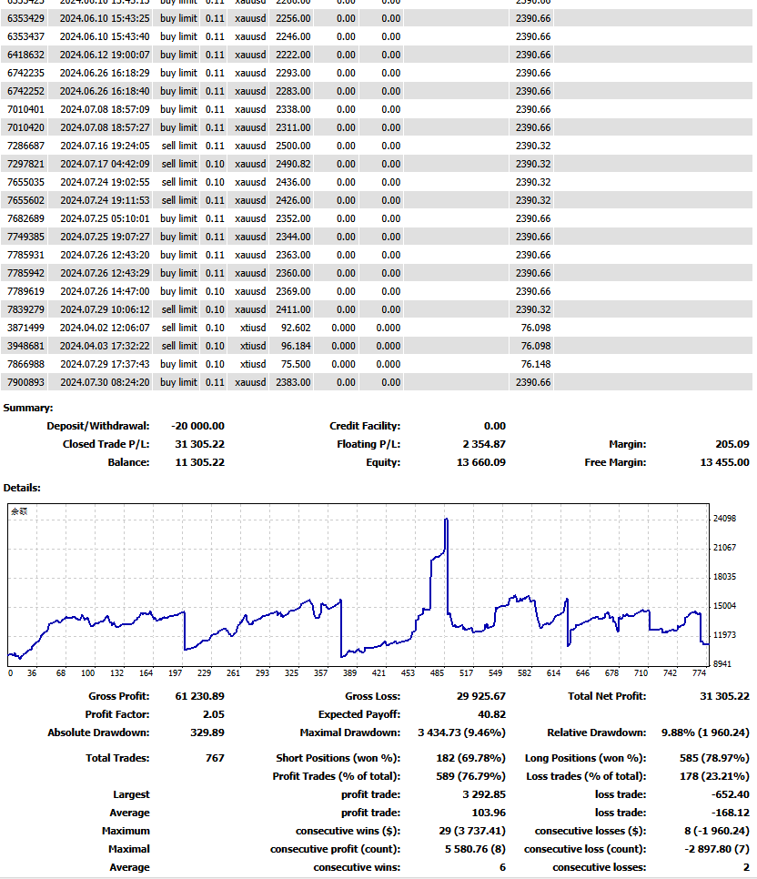757x879 pixels.
Task: Click the 2352.00 price cell
Action: click(x=293, y=218)
